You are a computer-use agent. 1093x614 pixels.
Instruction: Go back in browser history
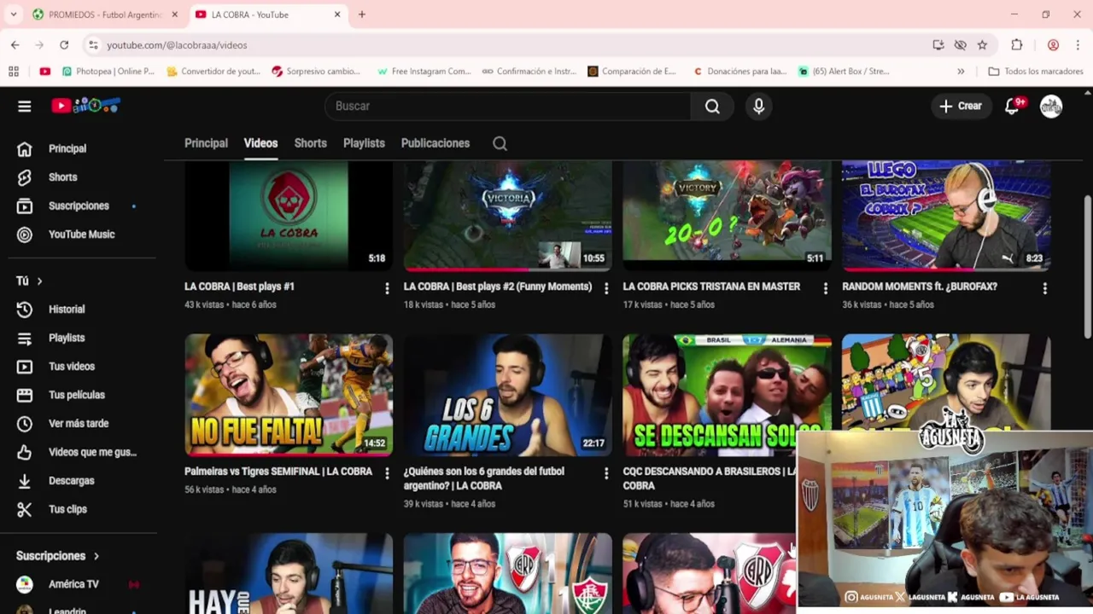pyautogui.click(x=15, y=45)
